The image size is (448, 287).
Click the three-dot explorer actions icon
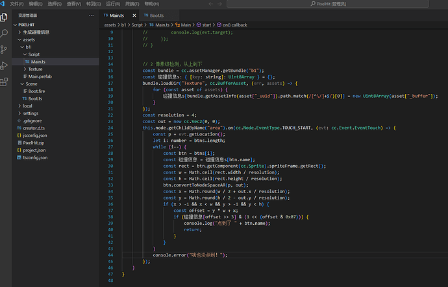click(91, 14)
